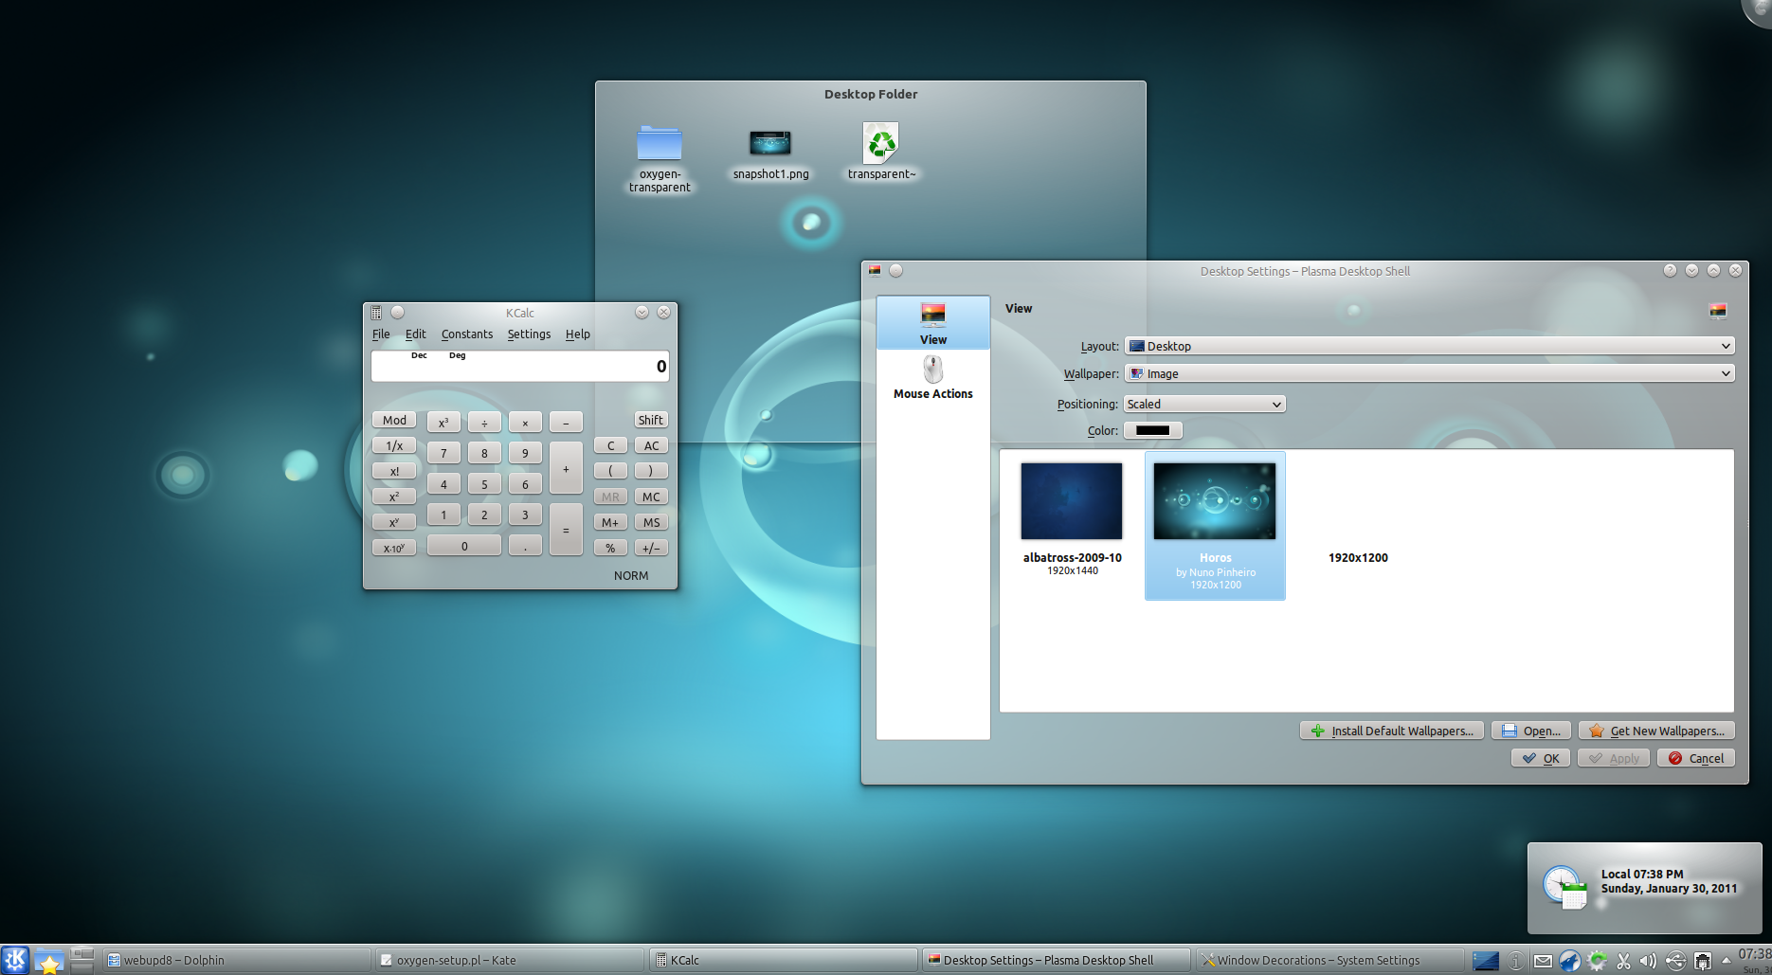The height and width of the screenshot is (975, 1772).
Task: Select the albatross-2009-10 wallpaper thumbnail
Action: [1072, 502]
